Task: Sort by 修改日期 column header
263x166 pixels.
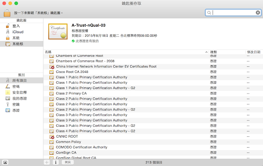Action: tap(254, 52)
